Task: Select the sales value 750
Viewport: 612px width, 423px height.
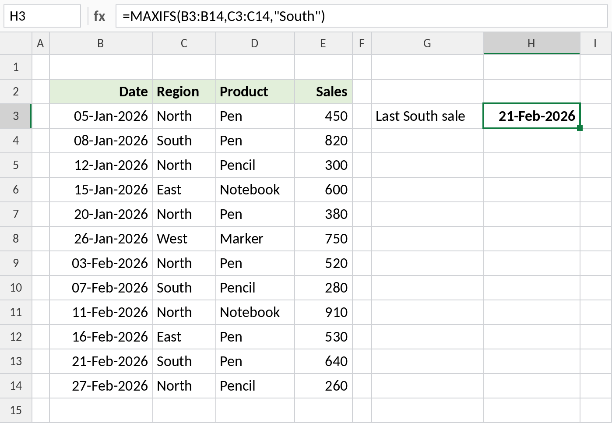Action: point(324,239)
